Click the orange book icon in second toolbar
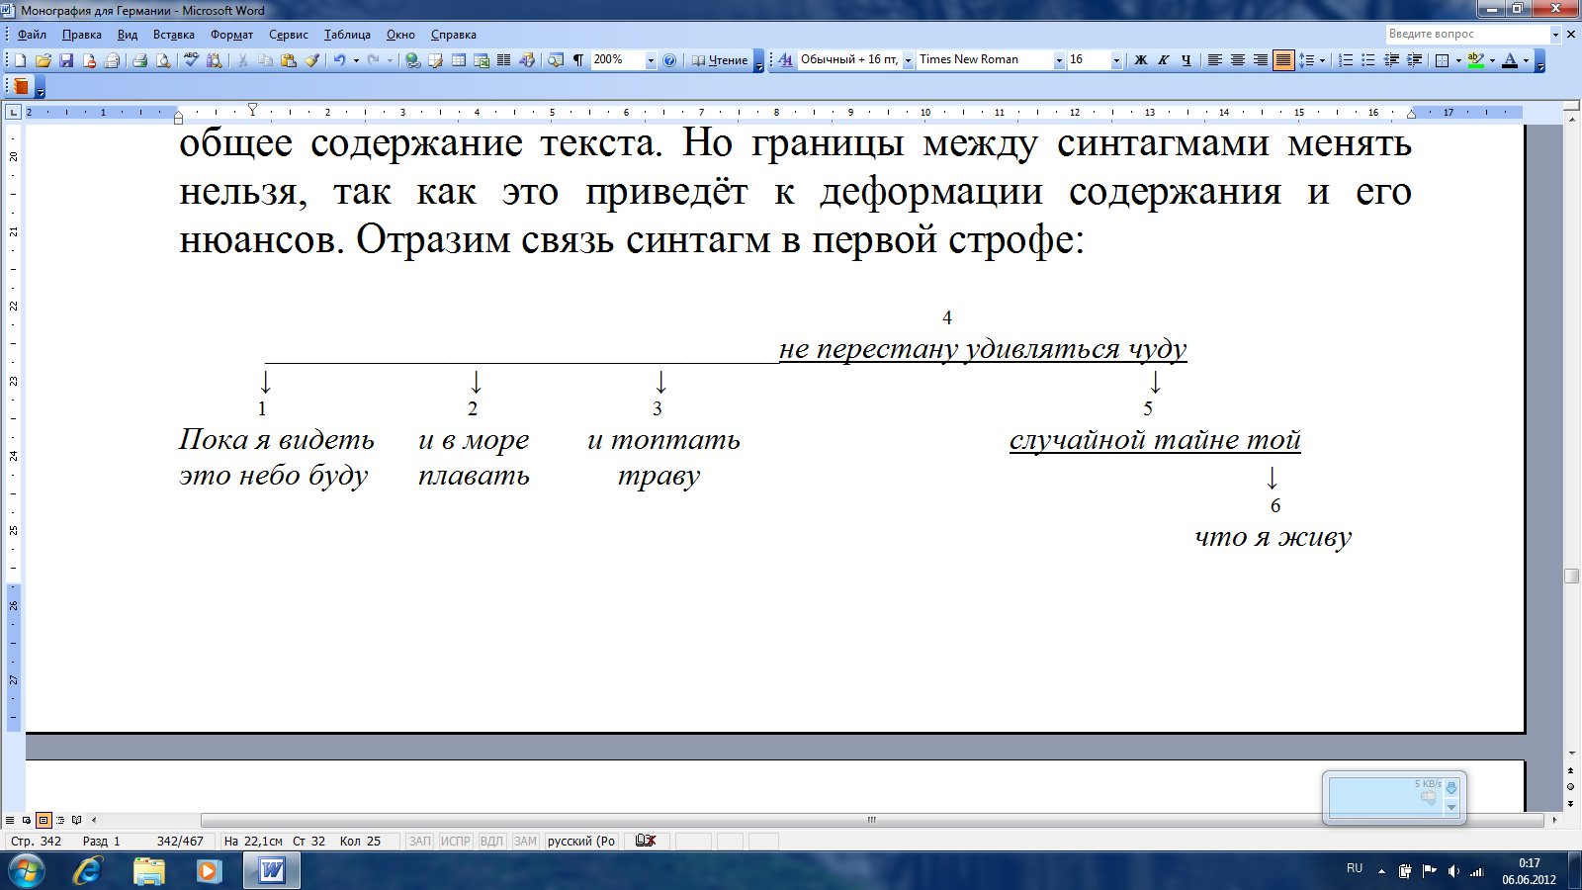The width and height of the screenshot is (1582, 890). [x=21, y=86]
